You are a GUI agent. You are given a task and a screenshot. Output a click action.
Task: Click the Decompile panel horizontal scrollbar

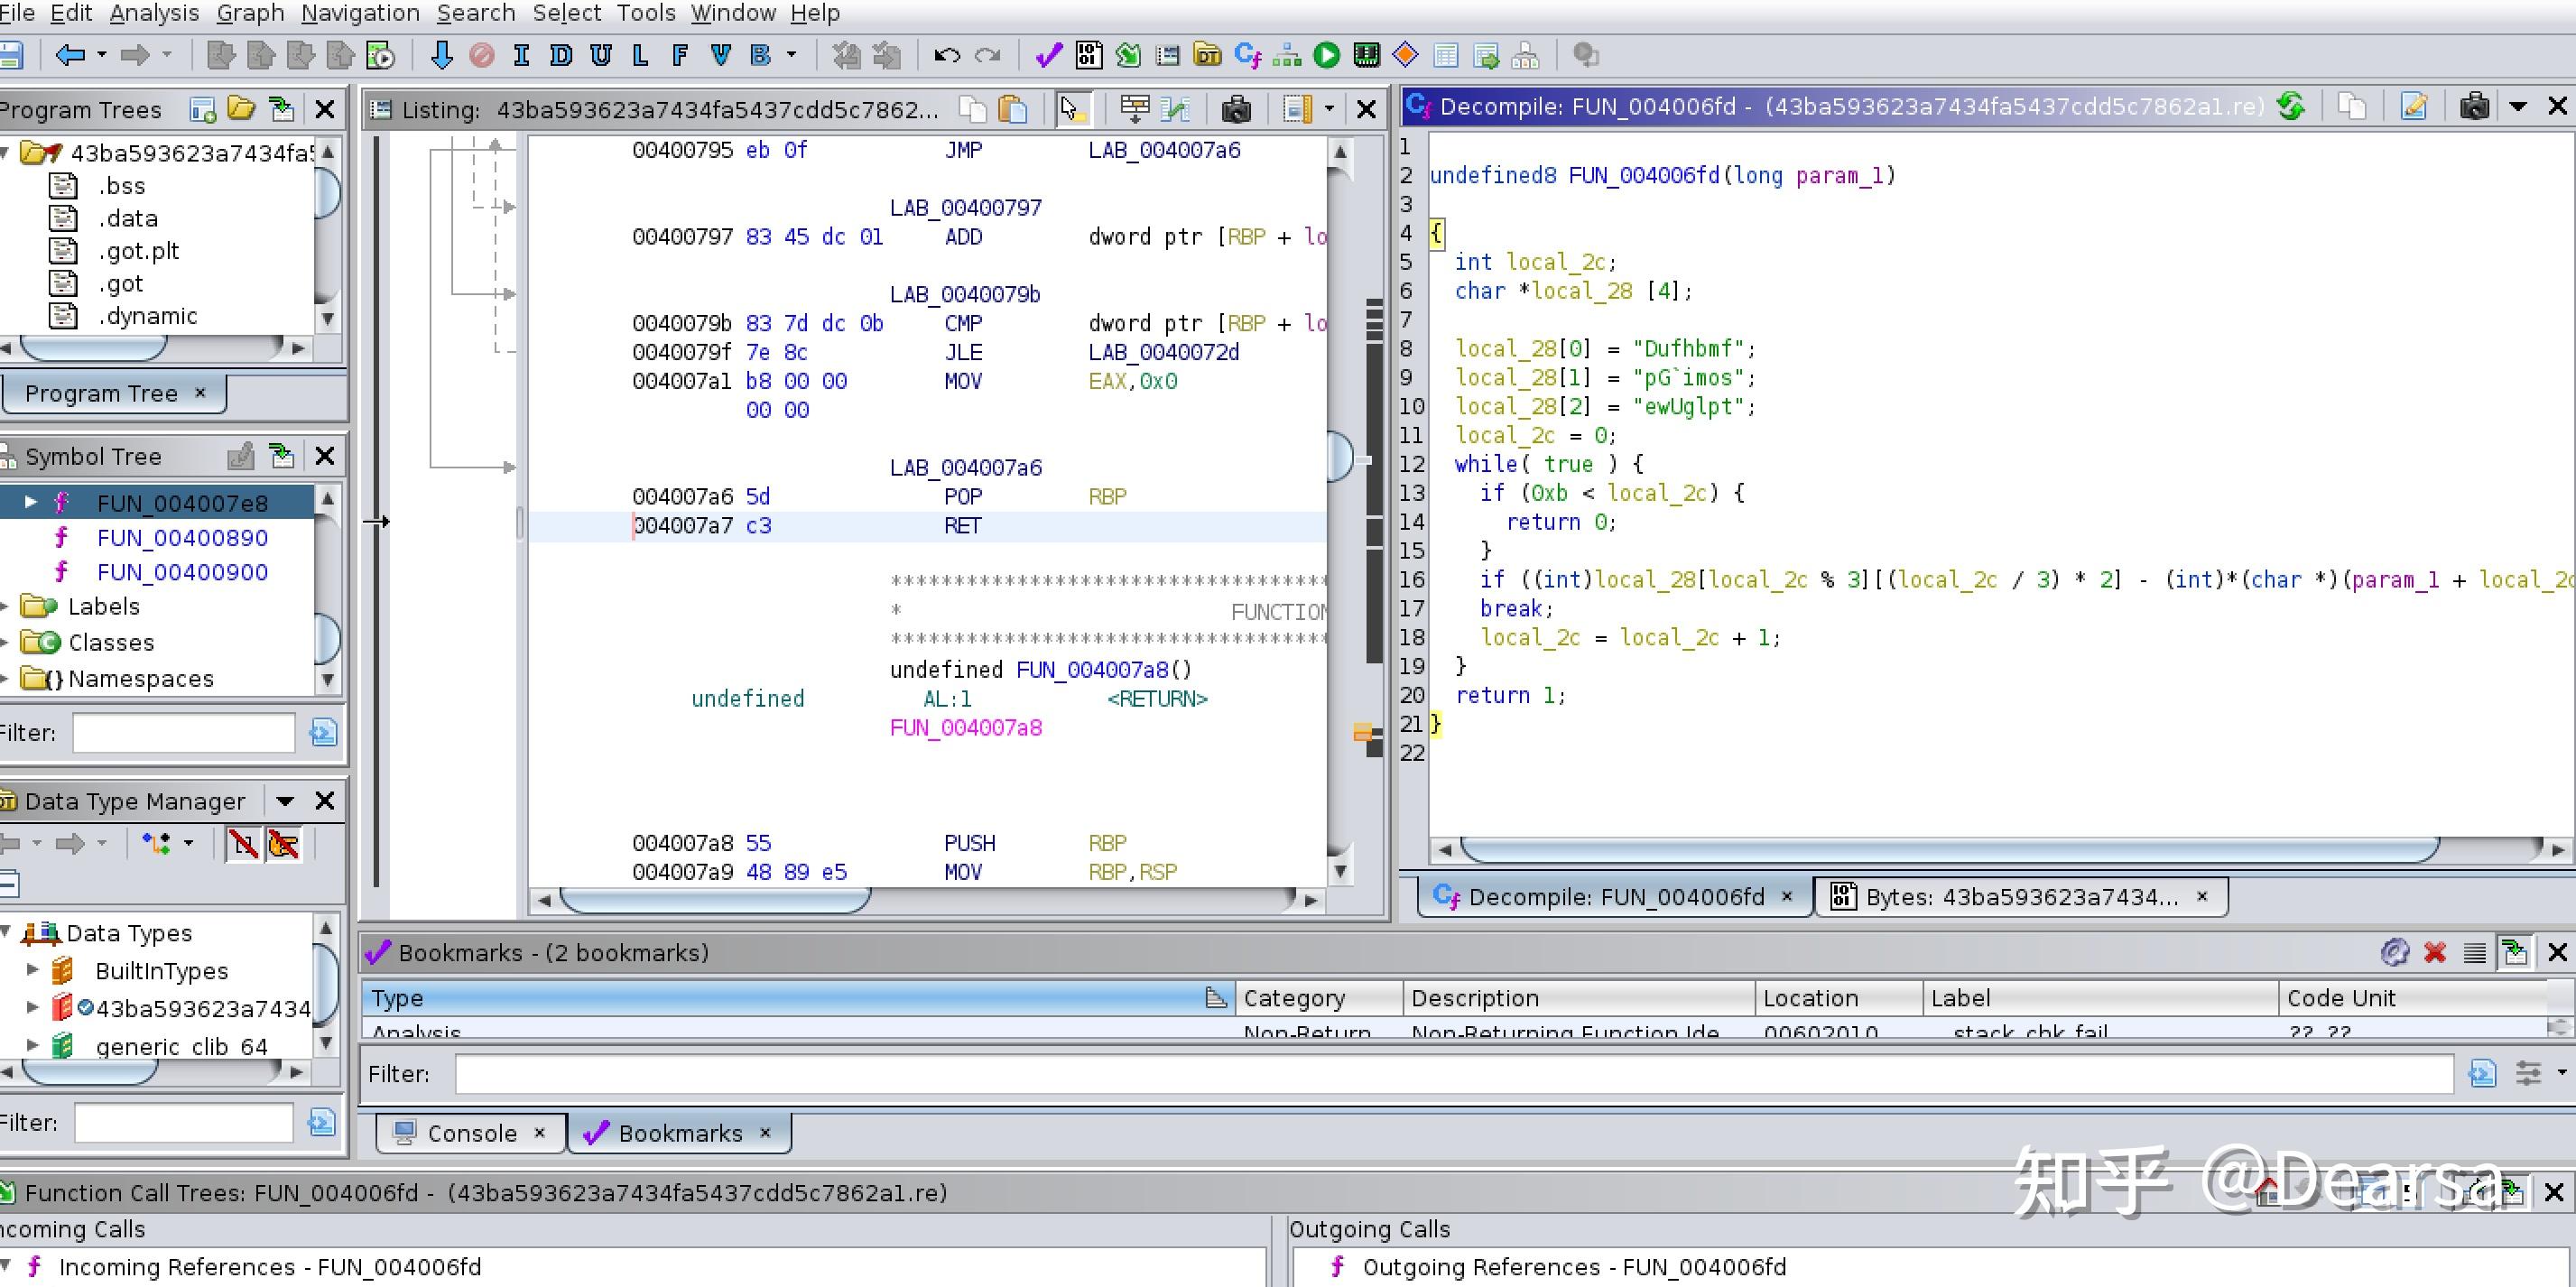click(1950, 849)
